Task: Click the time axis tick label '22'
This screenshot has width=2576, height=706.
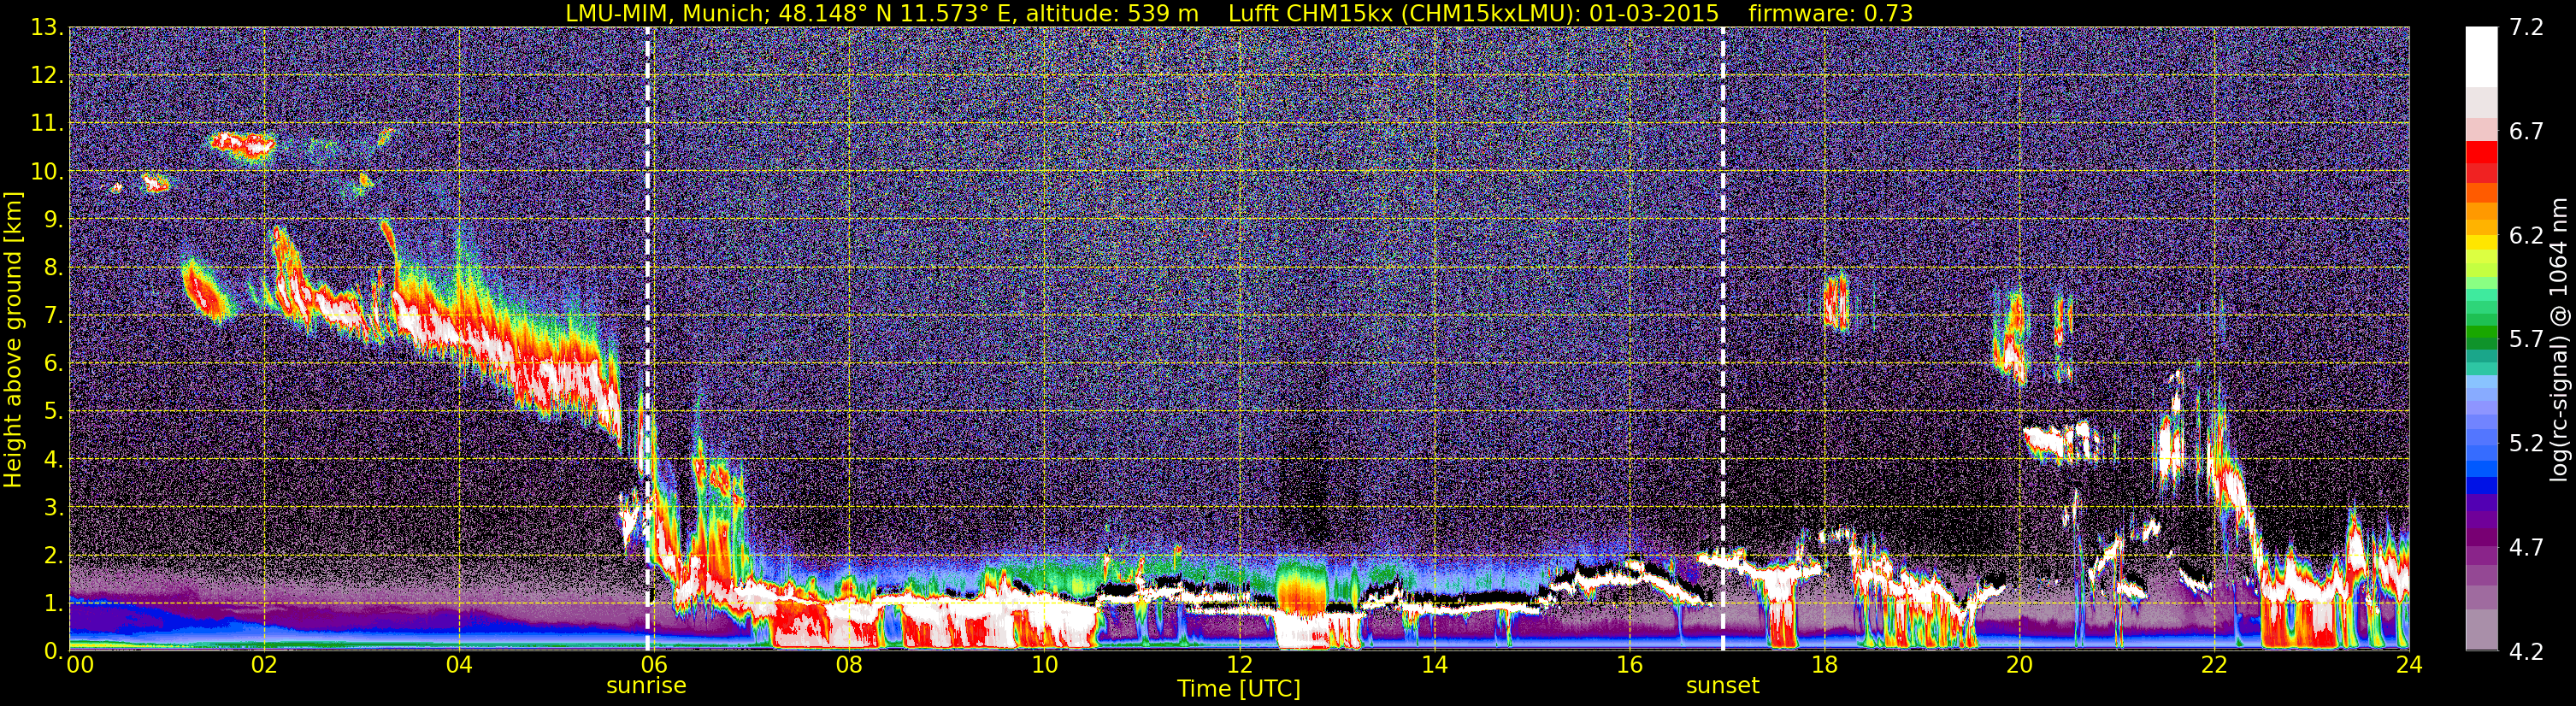Action: [x=2214, y=665]
